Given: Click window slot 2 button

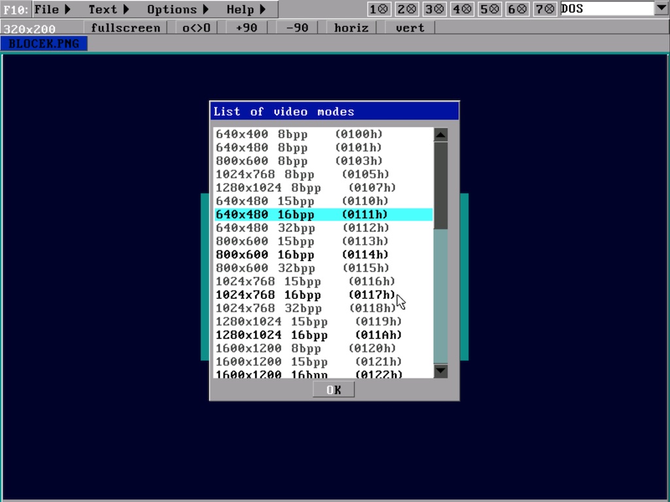Looking at the screenshot, I should tap(406, 9).
